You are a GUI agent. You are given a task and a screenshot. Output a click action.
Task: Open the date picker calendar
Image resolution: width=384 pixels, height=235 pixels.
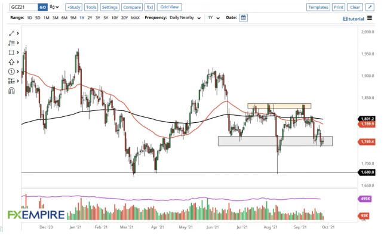pos(243,18)
